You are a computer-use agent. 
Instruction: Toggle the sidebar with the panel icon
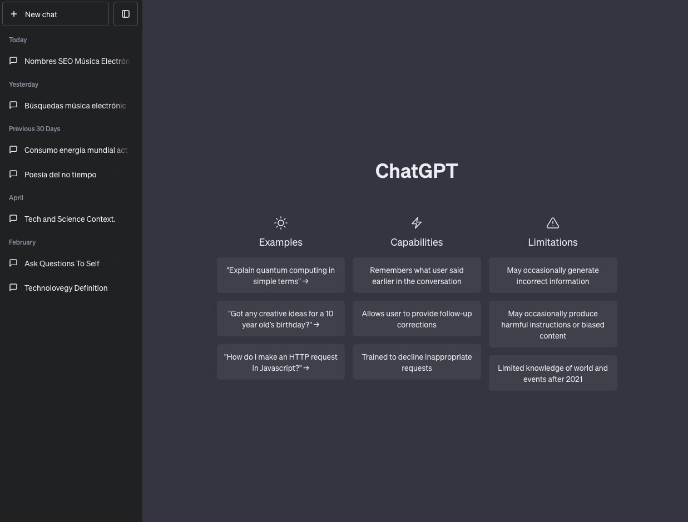pyautogui.click(x=126, y=14)
